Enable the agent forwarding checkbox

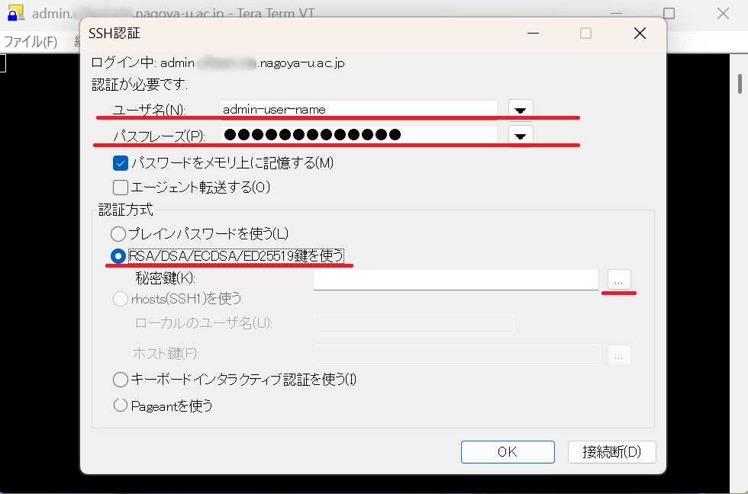point(121,188)
